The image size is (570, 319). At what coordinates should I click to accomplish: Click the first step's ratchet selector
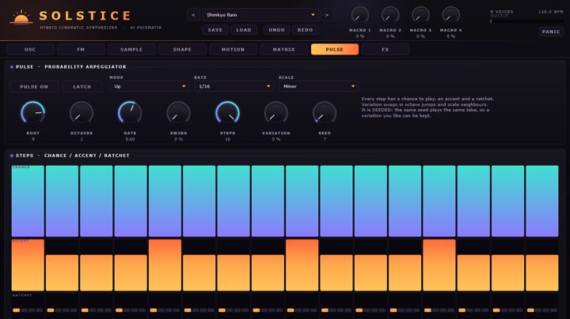pos(28,310)
